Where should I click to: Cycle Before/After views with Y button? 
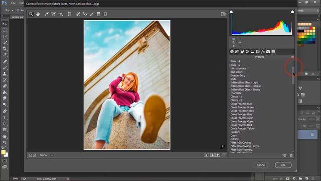tap(206, 155)
